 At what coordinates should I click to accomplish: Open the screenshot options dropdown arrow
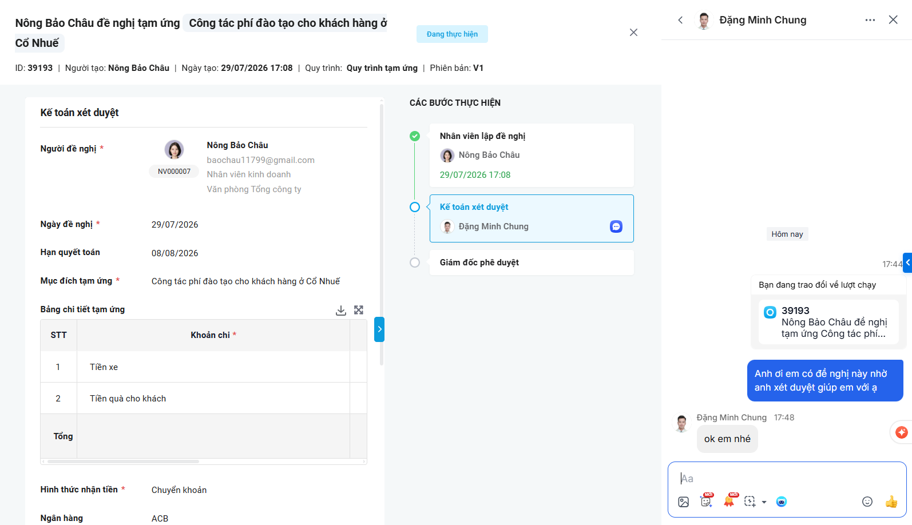pos(764,502)
